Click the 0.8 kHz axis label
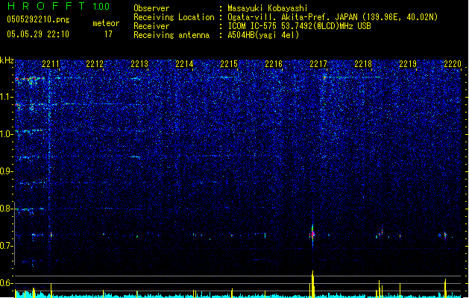Screen dimensions: 469x298 click(7, 209)
